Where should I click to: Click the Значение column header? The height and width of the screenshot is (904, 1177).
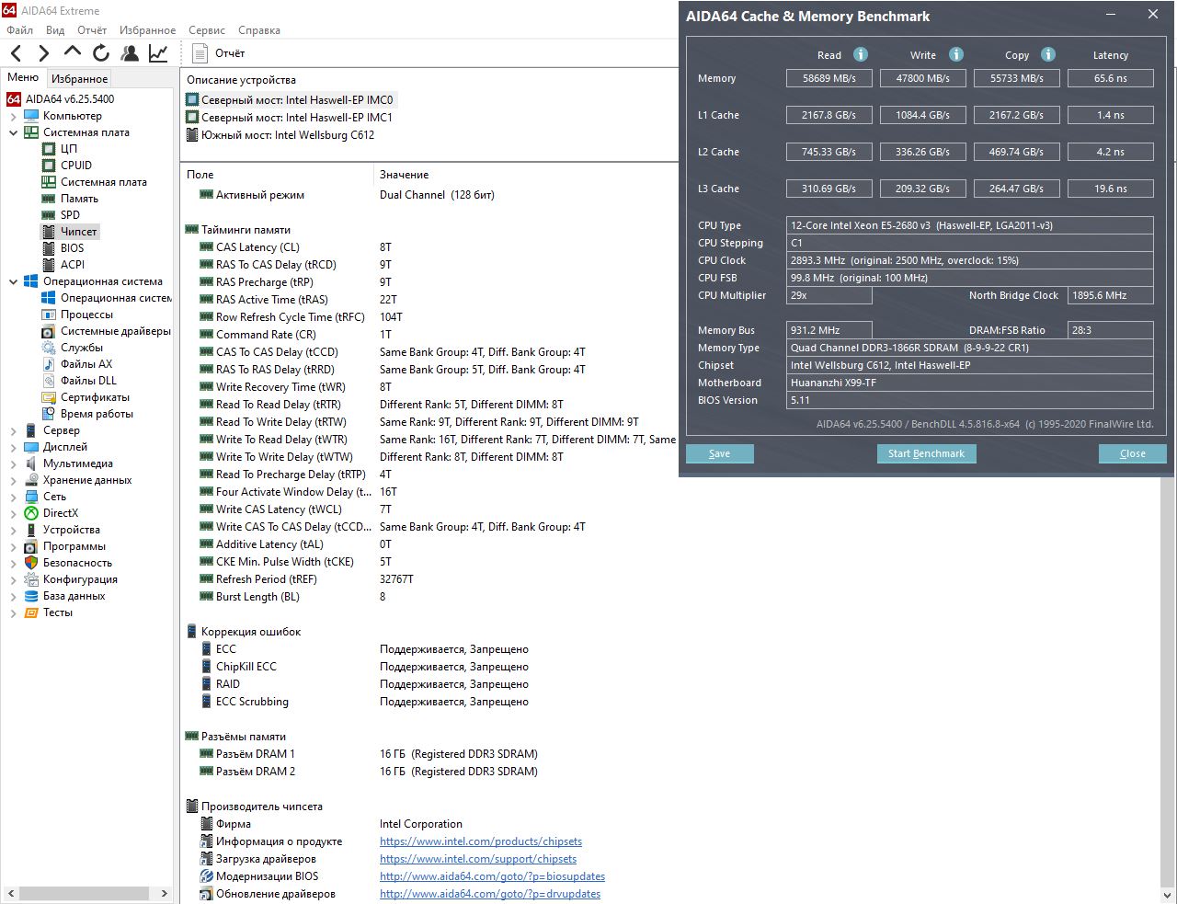click(x=526, y=175)
